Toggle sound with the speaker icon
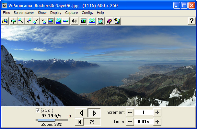This screenshot has width=197, height=129. [x=74, y=21]
